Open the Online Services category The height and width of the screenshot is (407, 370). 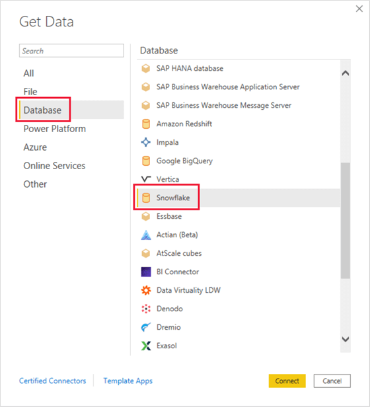coord(54,166)
